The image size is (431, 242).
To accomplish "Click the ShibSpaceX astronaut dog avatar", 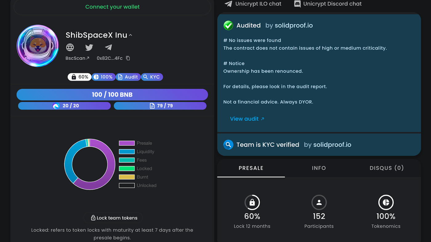I will coord(38,46).
